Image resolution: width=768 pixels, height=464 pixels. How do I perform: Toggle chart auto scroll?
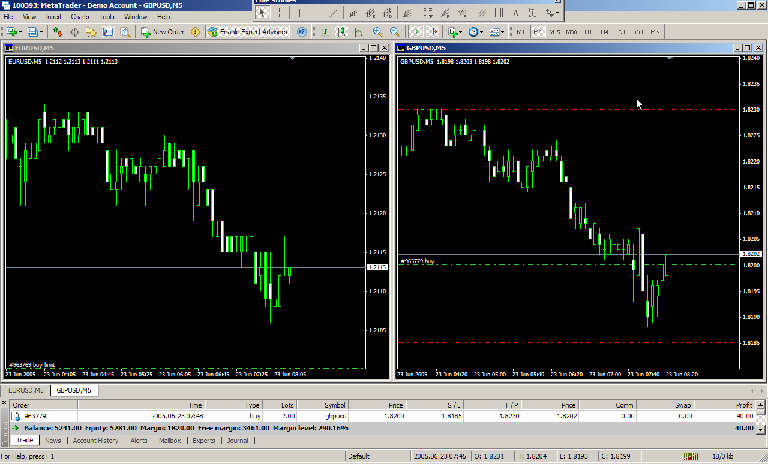coord(415,32)
